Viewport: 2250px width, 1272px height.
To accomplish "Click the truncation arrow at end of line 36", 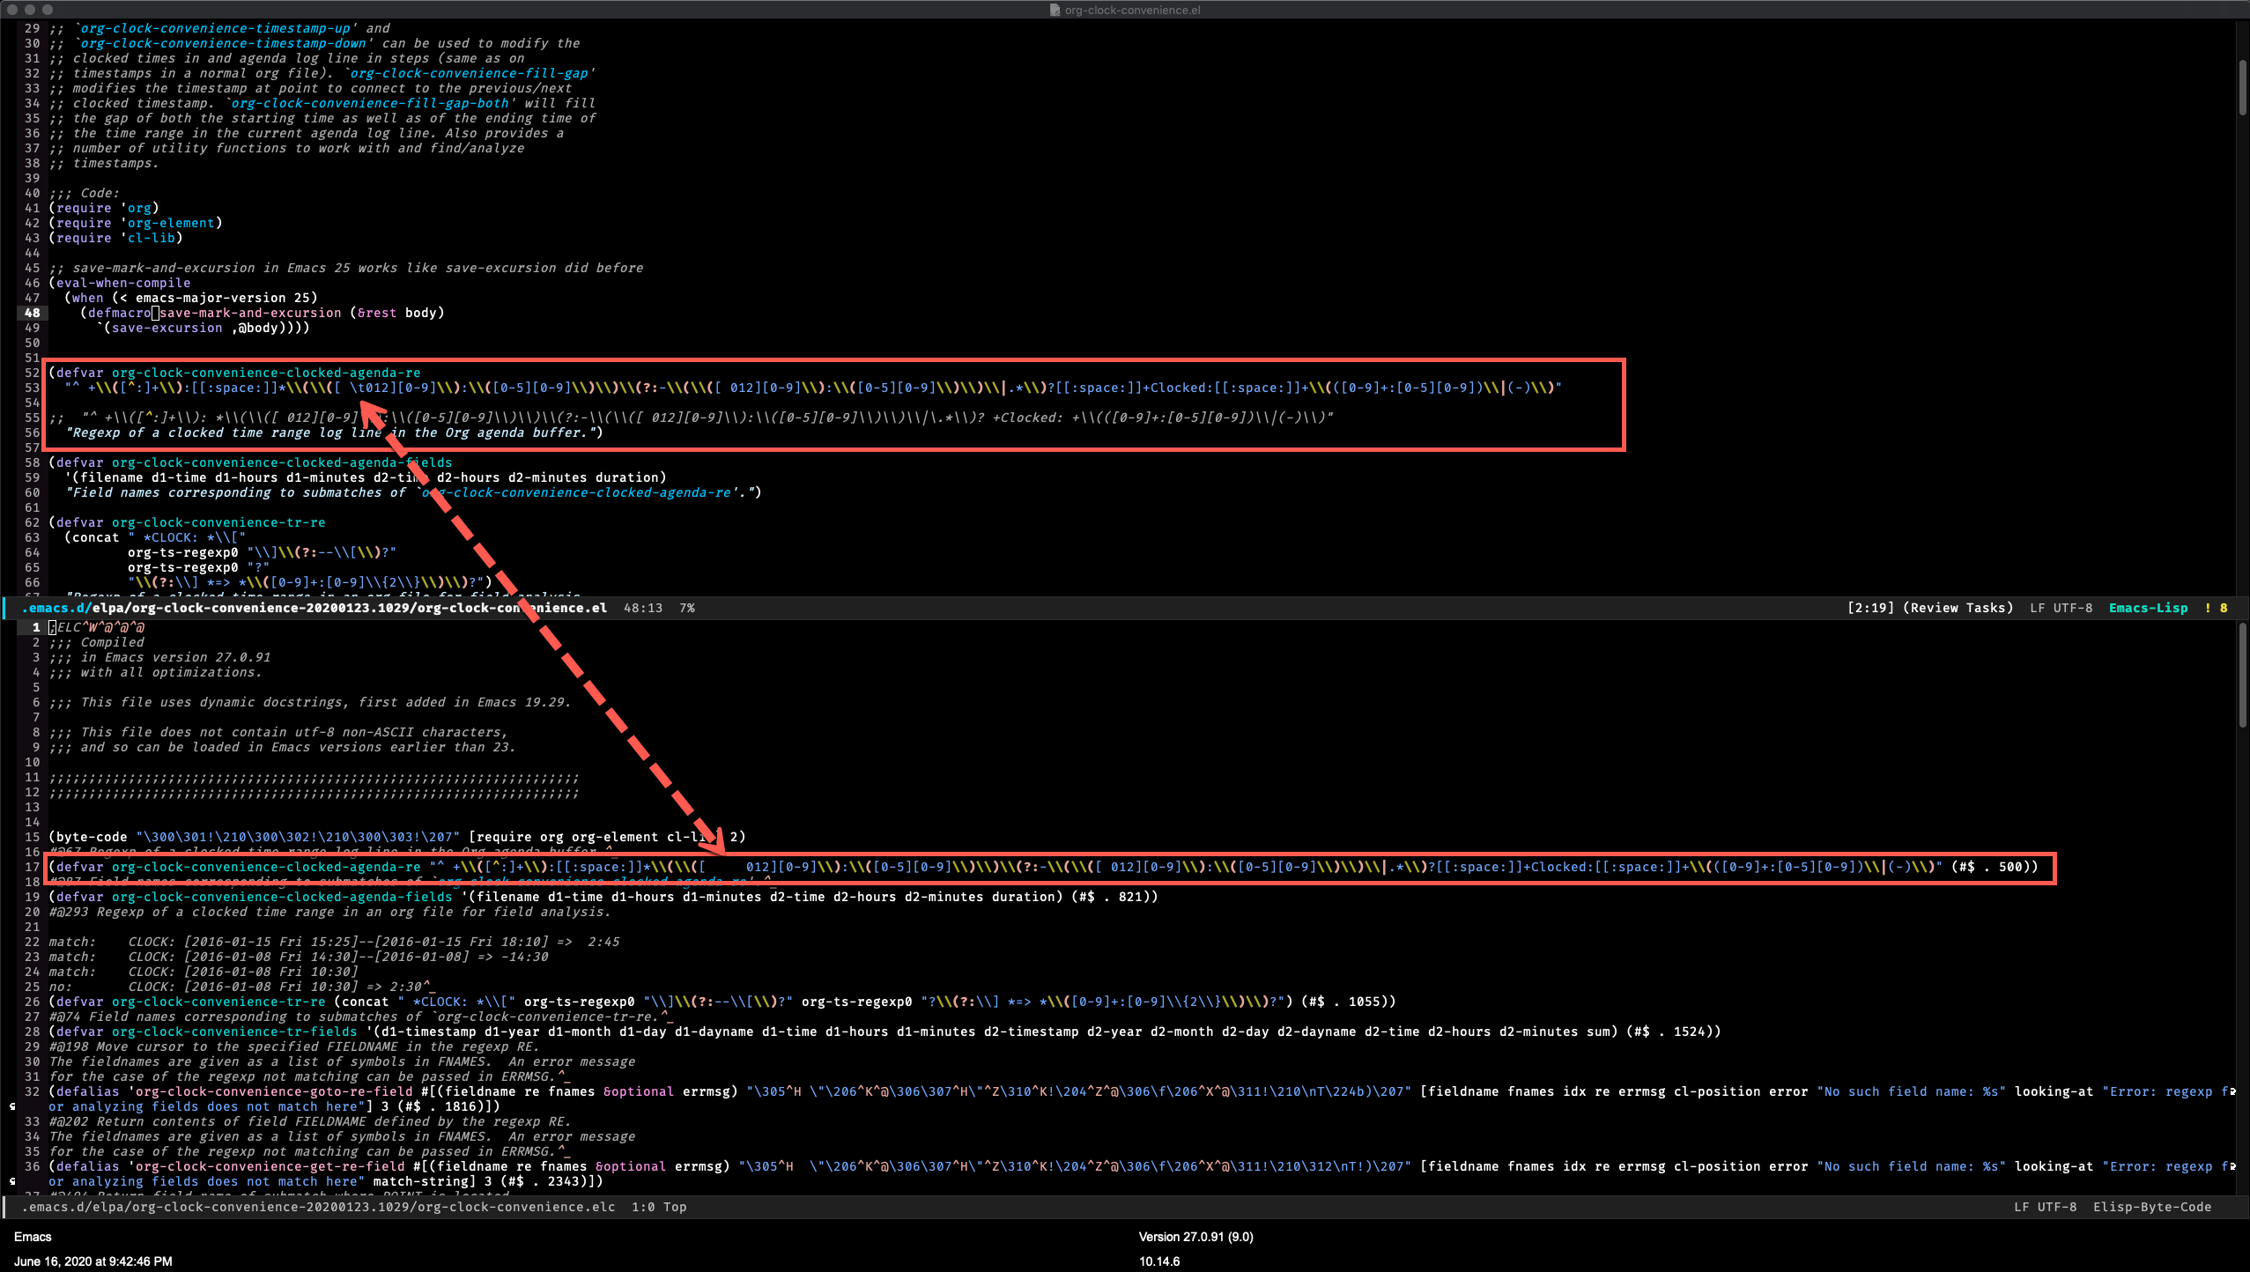I will 2233,1166.
